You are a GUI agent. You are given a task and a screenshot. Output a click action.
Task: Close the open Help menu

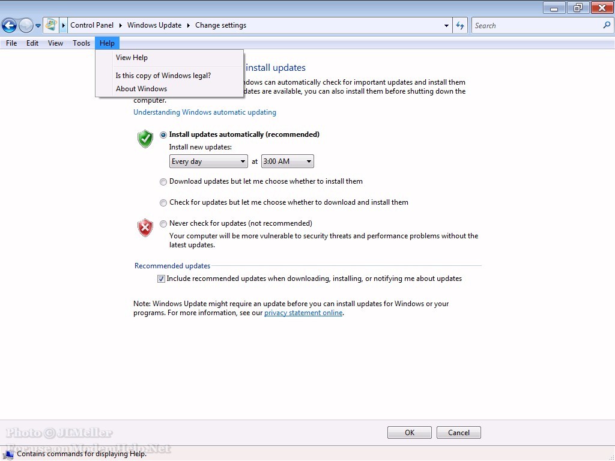107,43
